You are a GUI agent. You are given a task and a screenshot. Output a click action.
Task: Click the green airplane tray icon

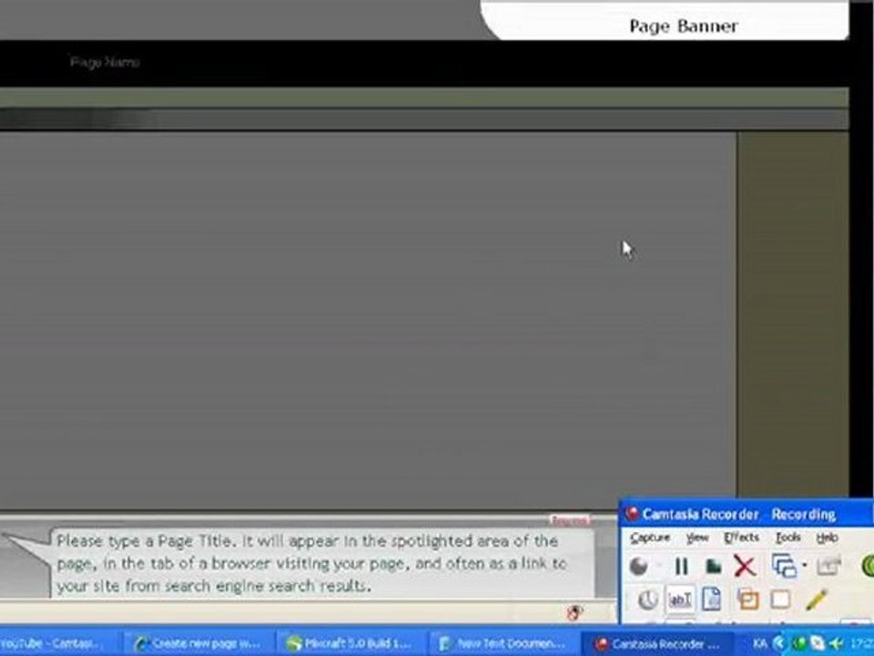click(x=836, y=643)
